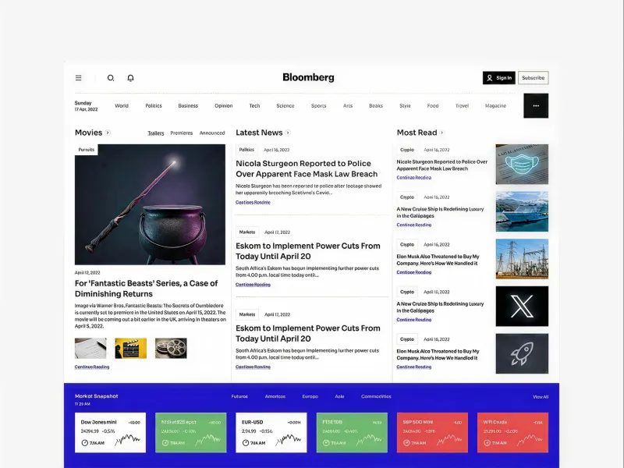Click the Pursuits tag on movie image
Image resolution: width=624 pixels, height=468 pixels.
point(87,150)
